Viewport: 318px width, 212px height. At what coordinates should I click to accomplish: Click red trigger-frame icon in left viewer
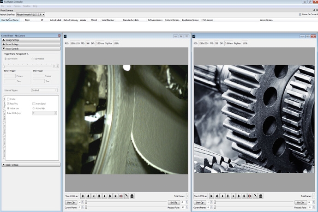click(x=121, y=196)
